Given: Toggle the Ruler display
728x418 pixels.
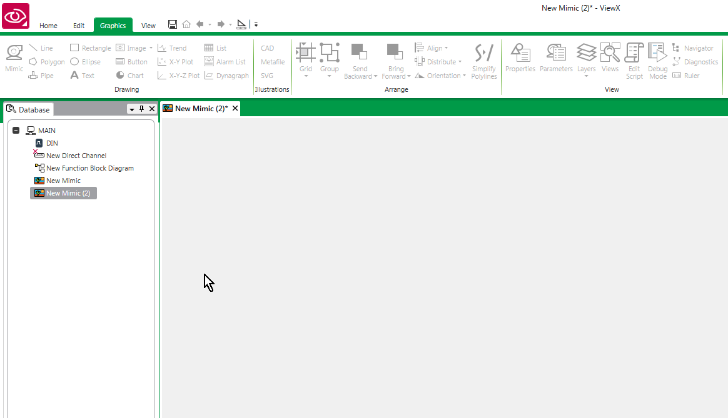Looking at the screenshot, I should (x=685, y=76).
